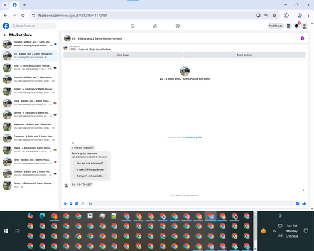The width and height of the screenshot is (314, 251).
Task: Open the Robert conversation
Action: coord(30,91)
